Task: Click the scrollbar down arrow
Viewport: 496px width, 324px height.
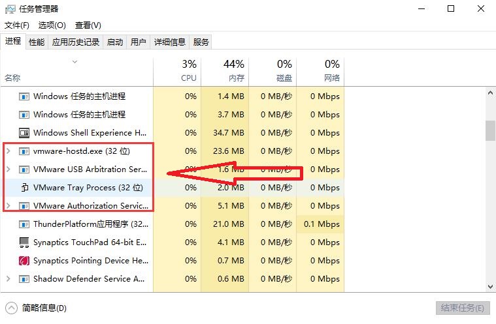Action: click(490, 287)
